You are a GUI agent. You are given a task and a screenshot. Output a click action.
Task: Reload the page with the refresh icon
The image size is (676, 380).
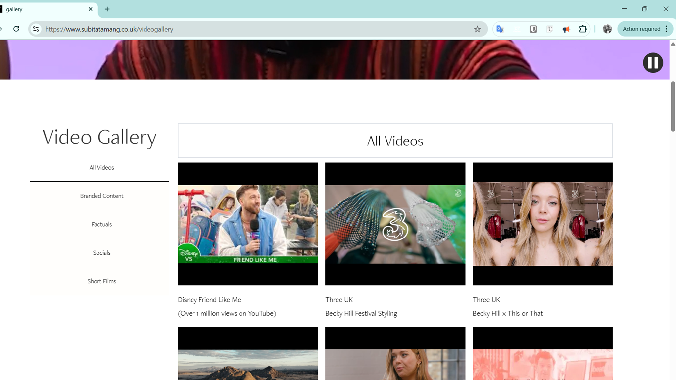16,29
